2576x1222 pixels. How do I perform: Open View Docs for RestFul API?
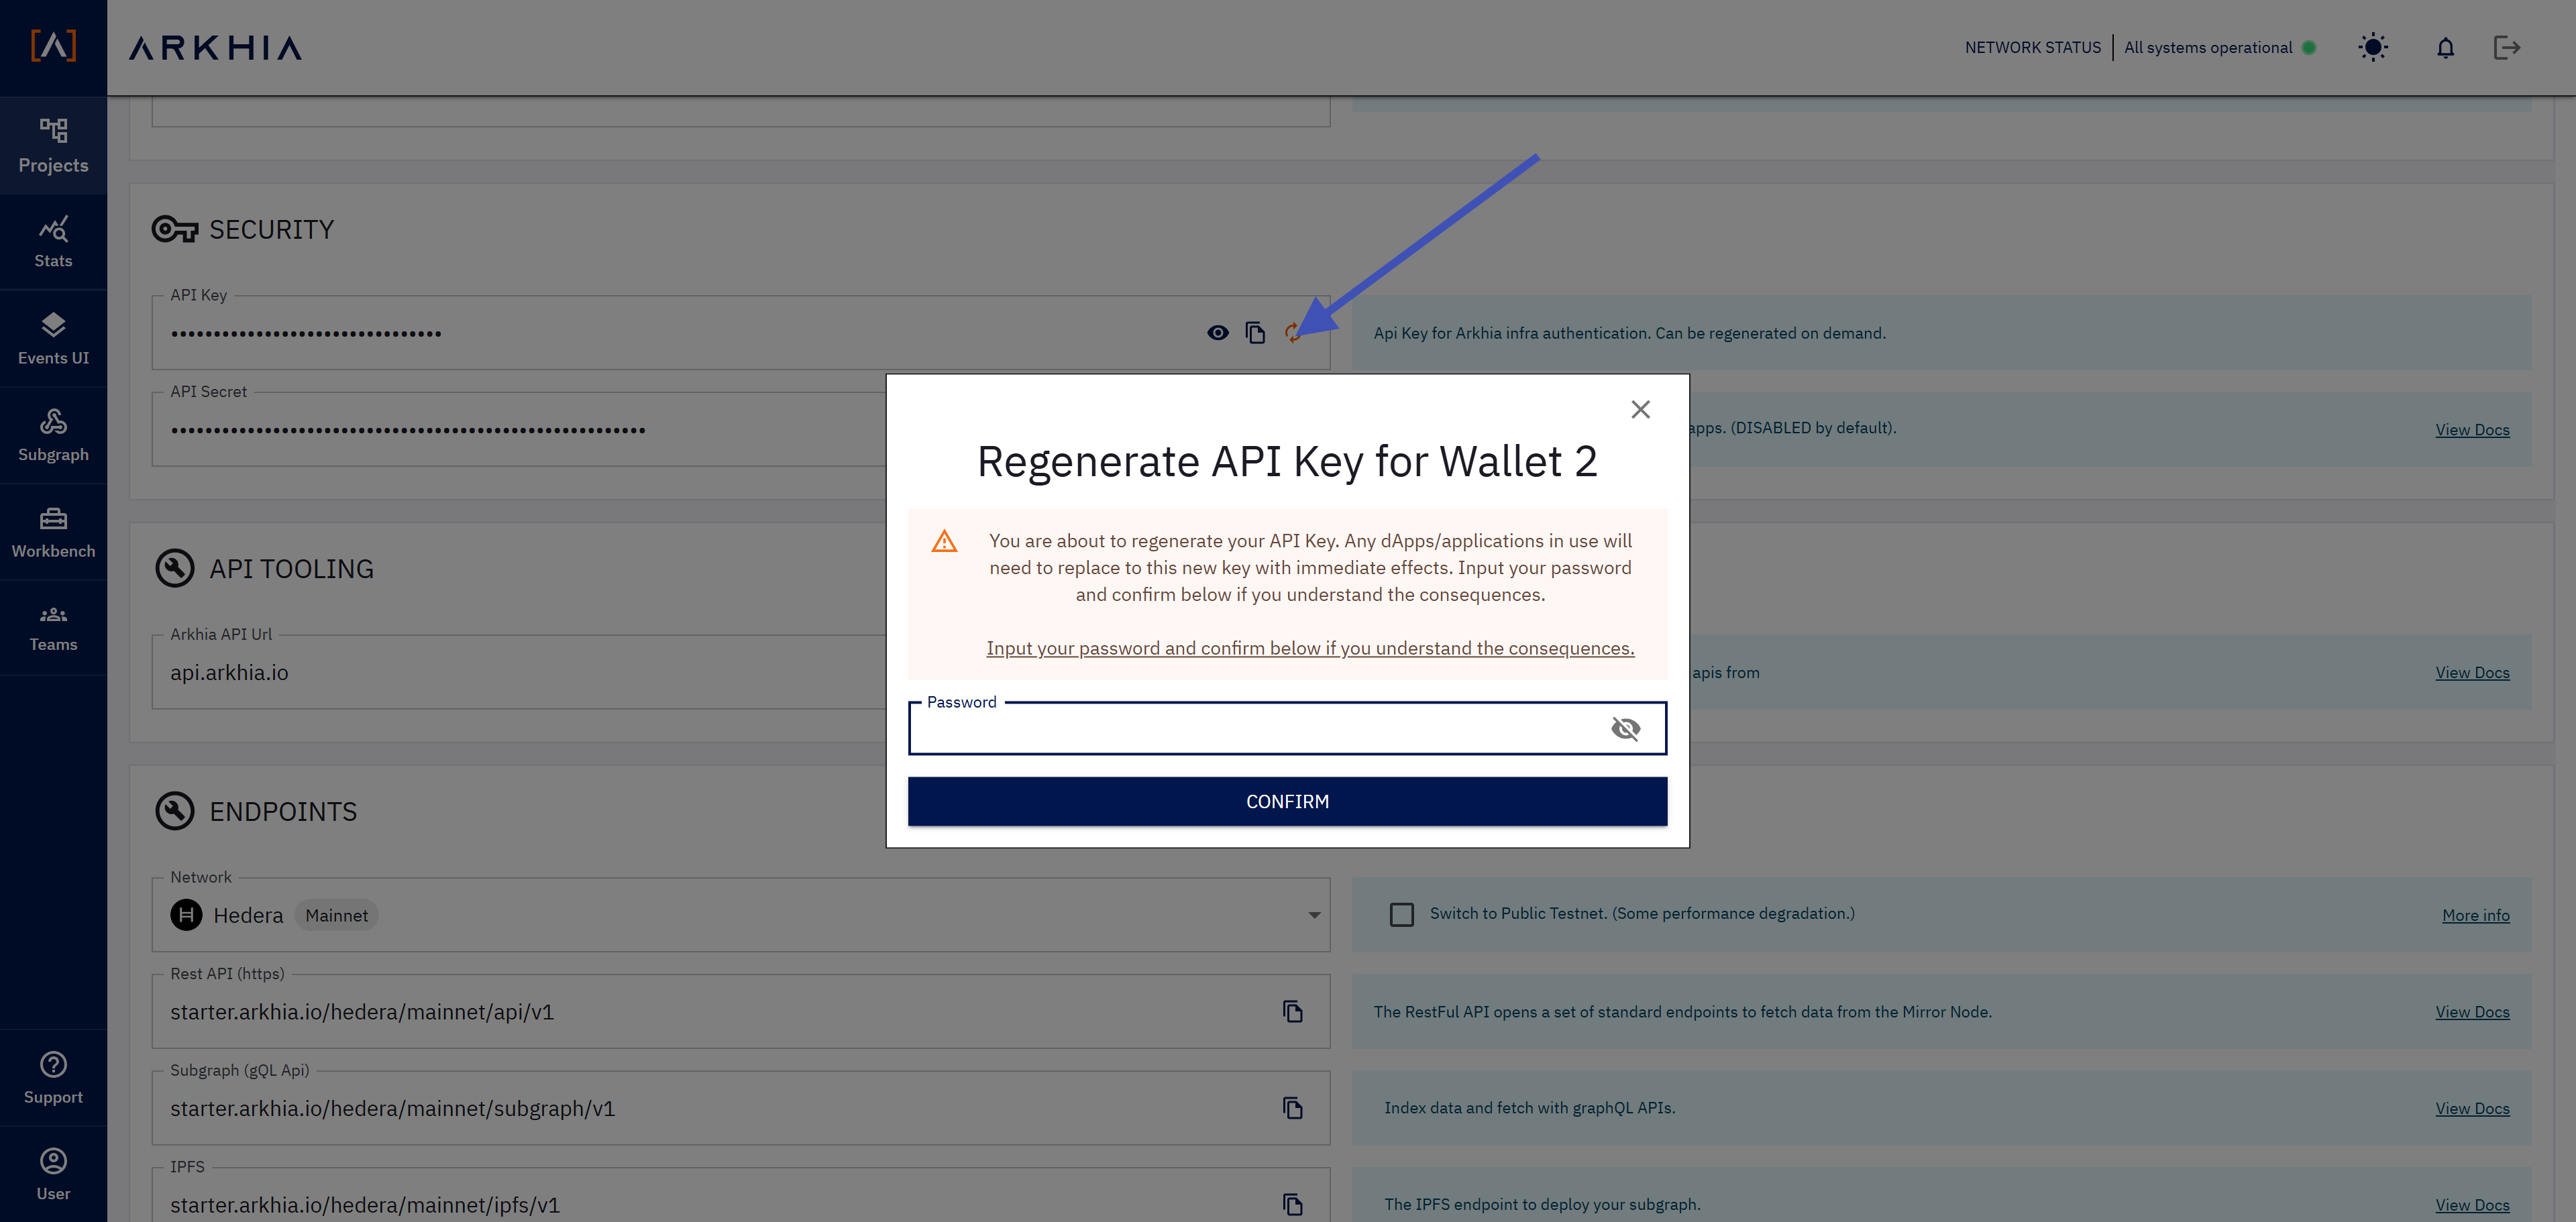point(2472,1012)
